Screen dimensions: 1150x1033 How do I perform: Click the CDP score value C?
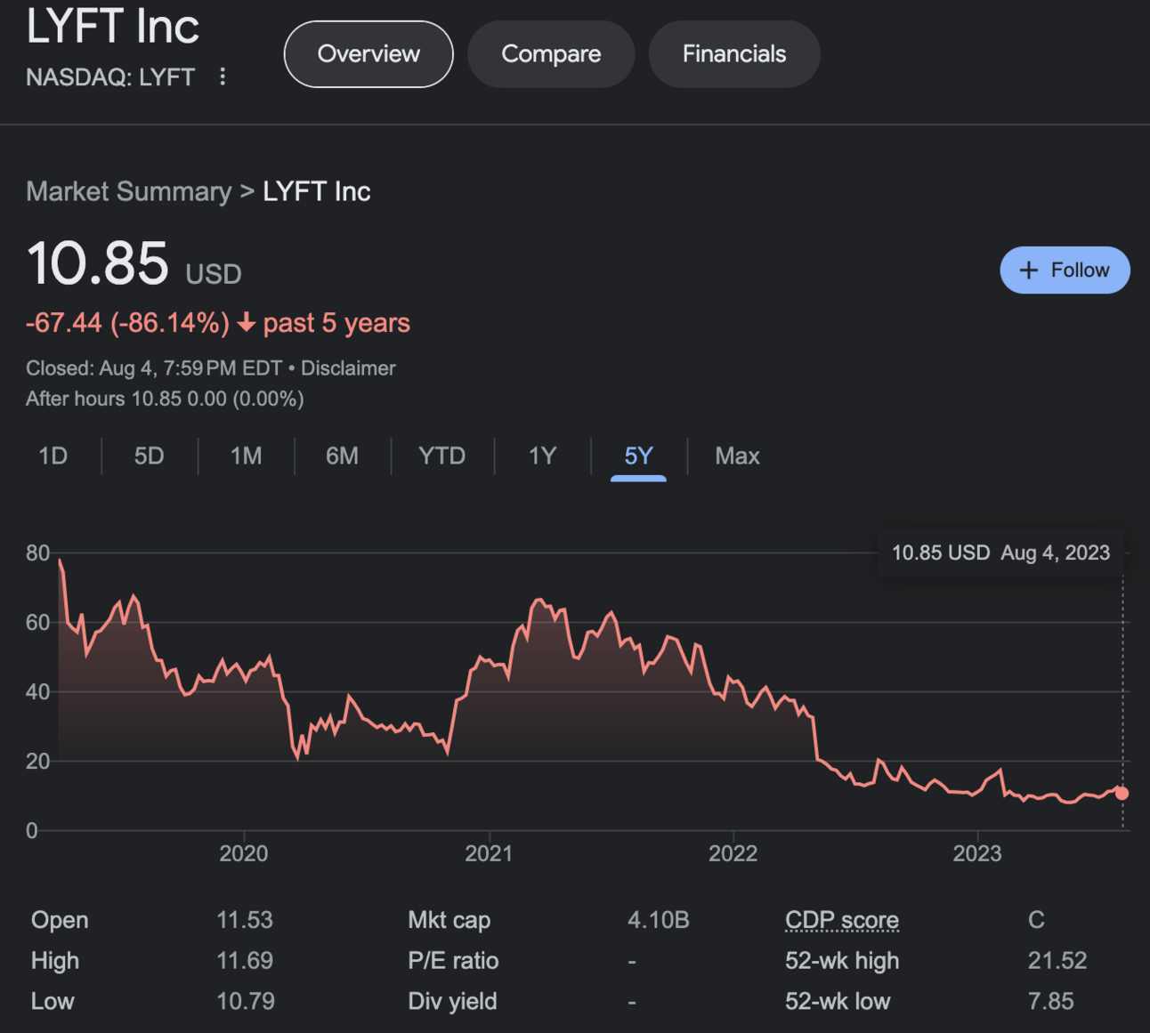[x=1036, y=920]
